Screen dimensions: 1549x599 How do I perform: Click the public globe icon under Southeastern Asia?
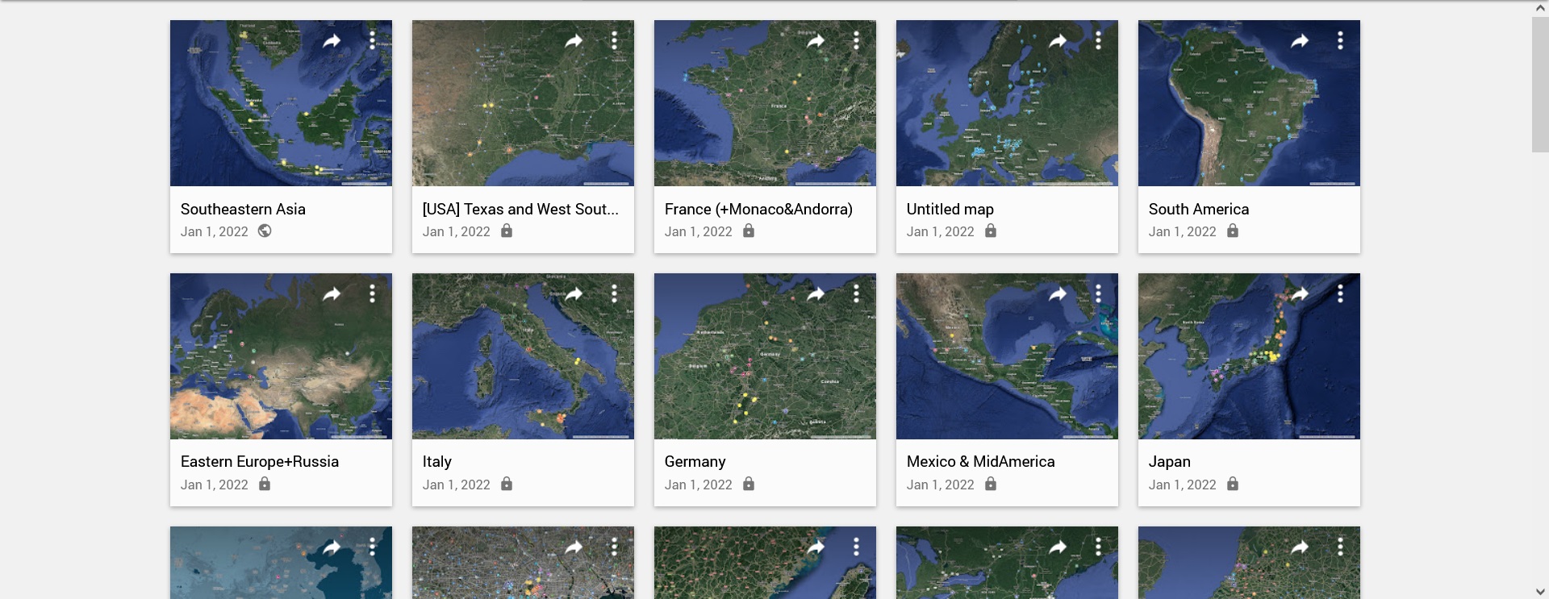click(265, 231)
